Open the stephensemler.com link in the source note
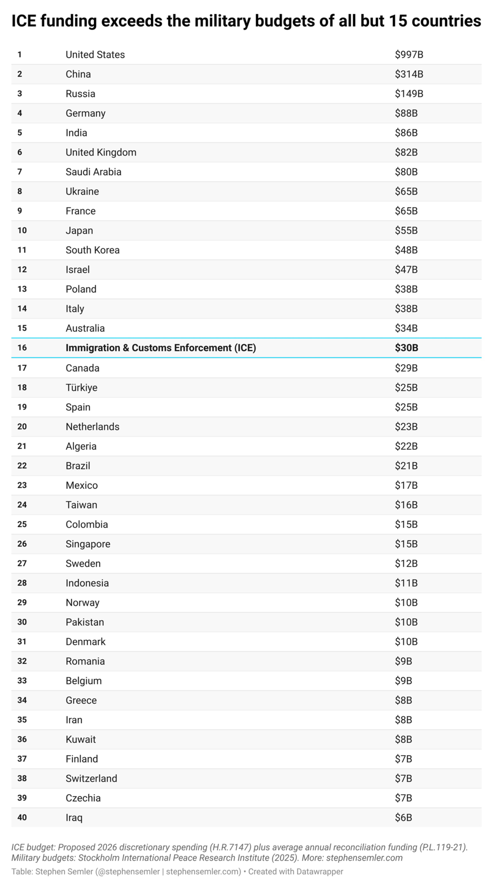This screenshot has width=493, height=888. click(364, 857)
